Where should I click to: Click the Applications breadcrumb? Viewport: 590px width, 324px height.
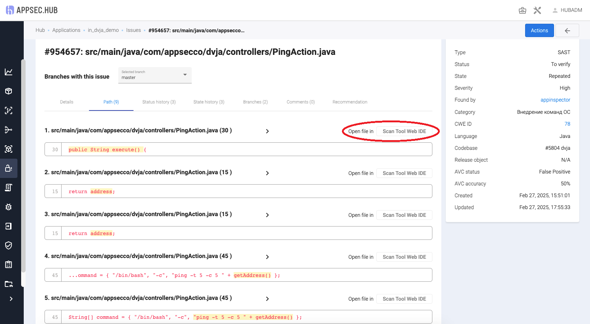pyautogui.click(x=66, y=30)
